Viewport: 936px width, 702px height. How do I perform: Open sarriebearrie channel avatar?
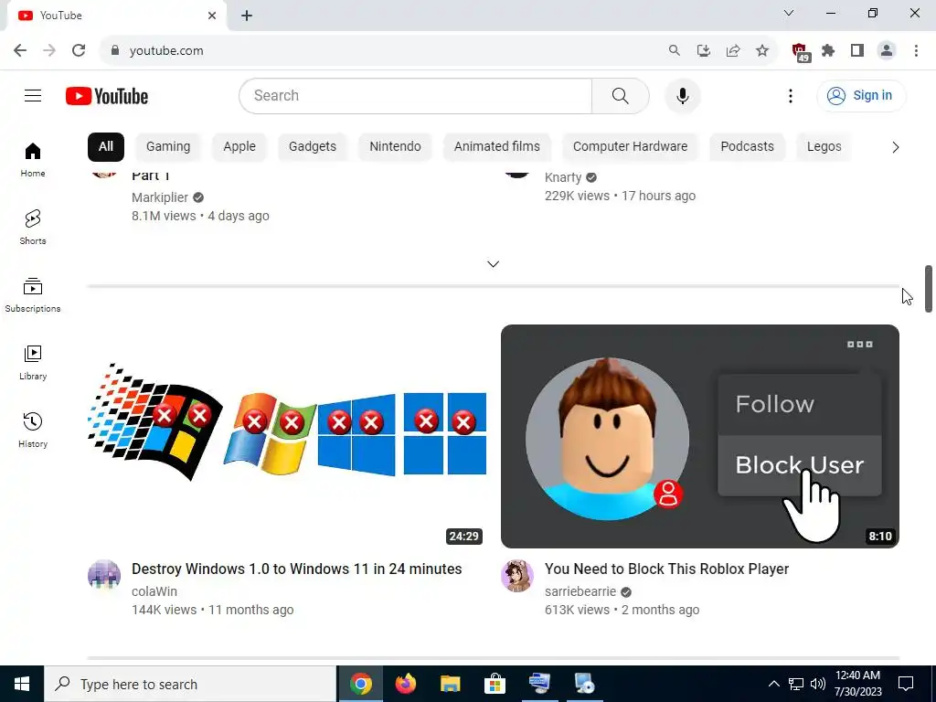click(x=517, y=576)
